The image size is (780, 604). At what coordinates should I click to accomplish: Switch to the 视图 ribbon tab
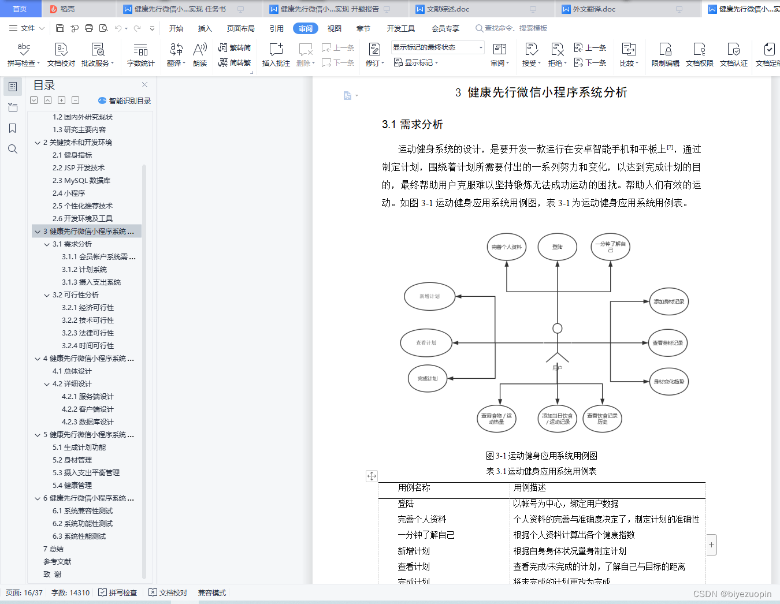pyautogui.click(x=335, y=28)
